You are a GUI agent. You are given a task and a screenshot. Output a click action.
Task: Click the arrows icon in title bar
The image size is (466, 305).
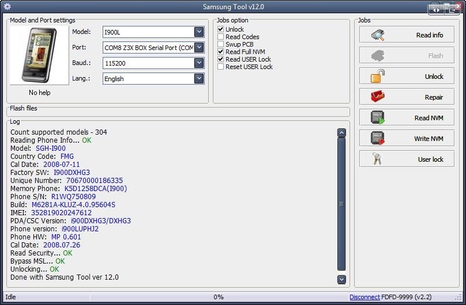[436, 10]
